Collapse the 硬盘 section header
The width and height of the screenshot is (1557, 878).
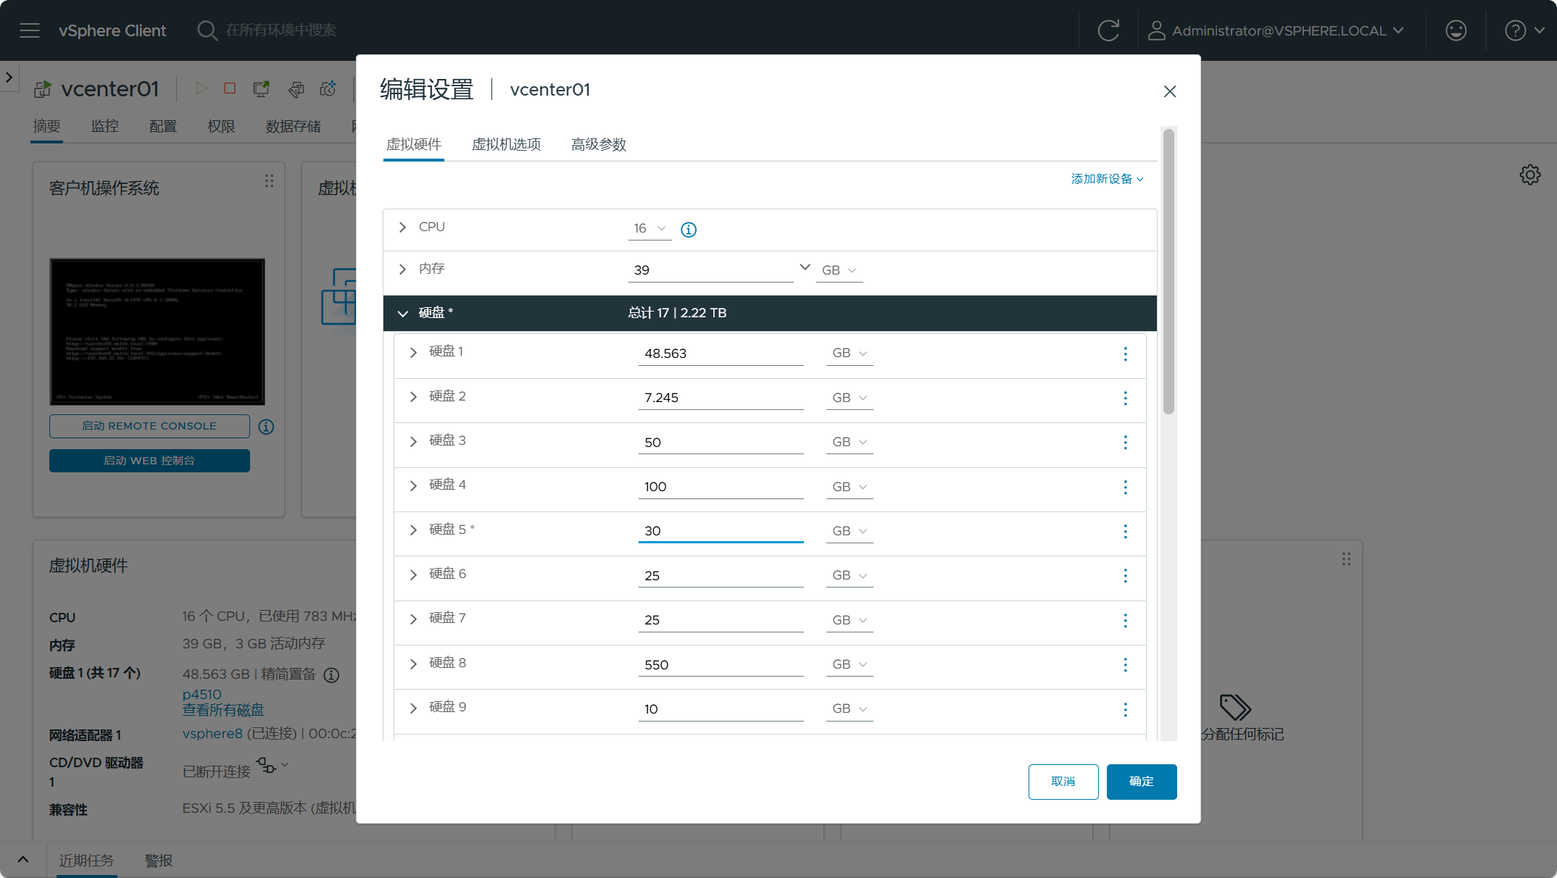pos(403,313)
